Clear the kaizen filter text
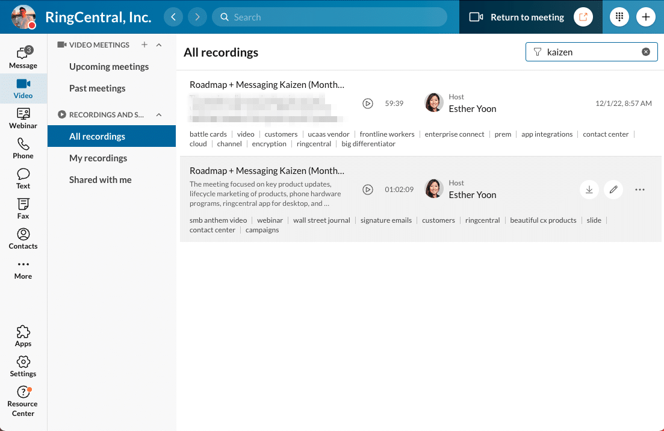This screenshot has width=664, height=431. (646, 52)
